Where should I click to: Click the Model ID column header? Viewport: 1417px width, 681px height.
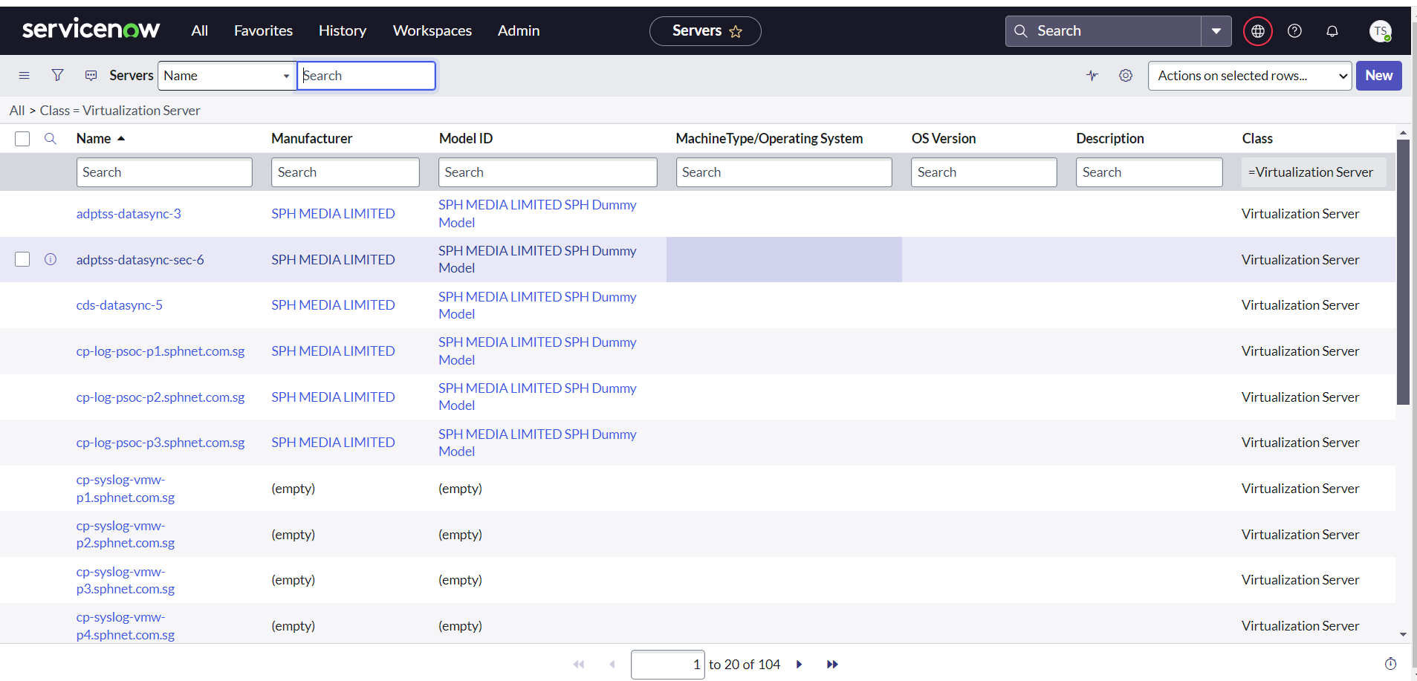[x=466, y=139]
